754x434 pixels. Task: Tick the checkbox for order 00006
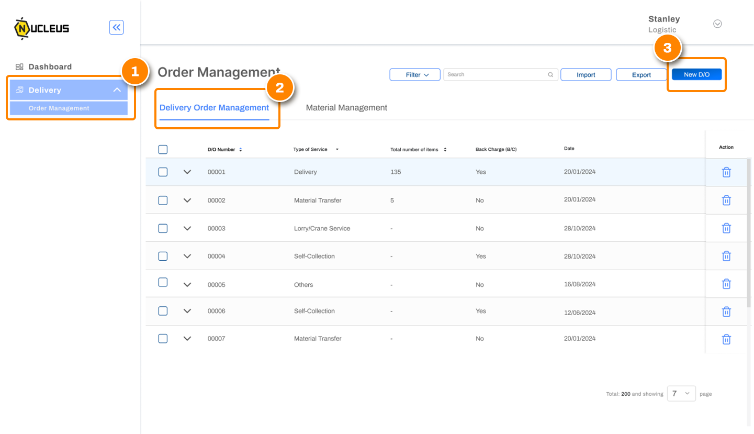(163, 311)
